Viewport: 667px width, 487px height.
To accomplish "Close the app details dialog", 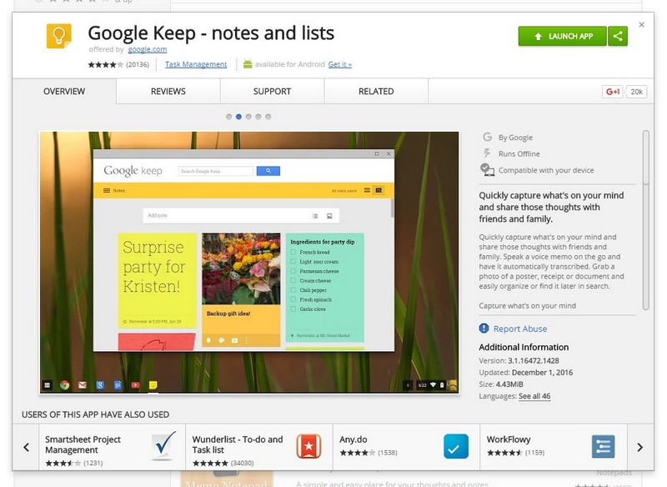I will click(x=641, y=25).
